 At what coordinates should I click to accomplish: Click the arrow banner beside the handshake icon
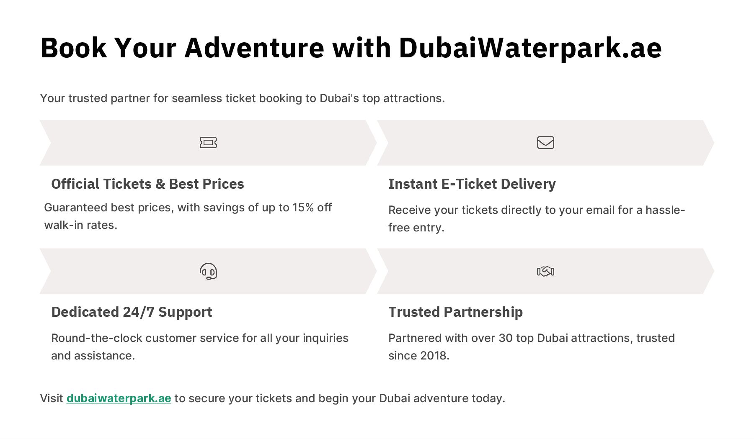[x=461, y=271]
